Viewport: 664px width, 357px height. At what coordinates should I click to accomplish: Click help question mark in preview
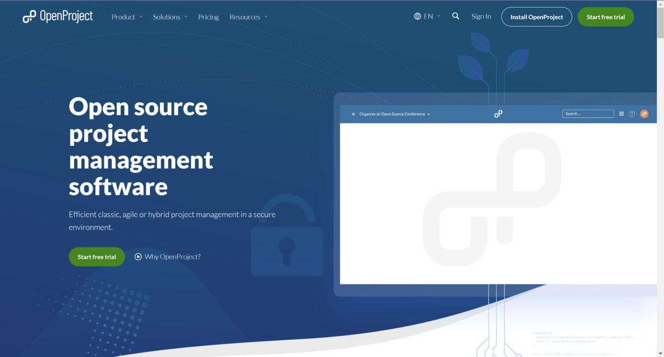632,113
